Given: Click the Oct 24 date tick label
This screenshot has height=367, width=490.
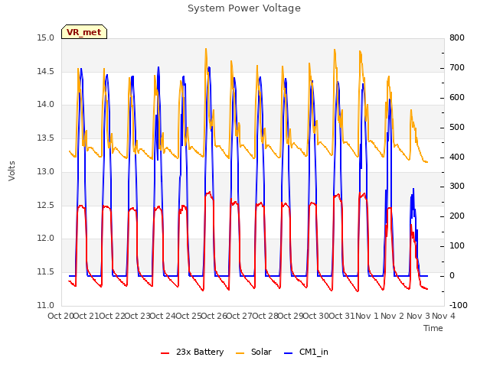Looking at the screenshot, I should (x=163, y=316).
